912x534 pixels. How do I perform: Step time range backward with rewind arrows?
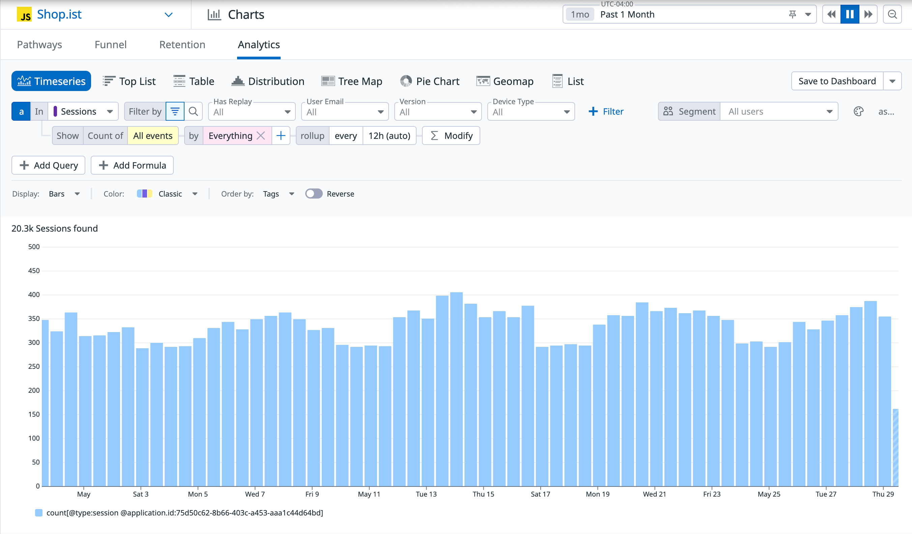click(x=831, y=14)
